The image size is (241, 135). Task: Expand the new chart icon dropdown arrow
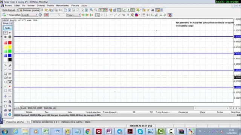(x=7, y=15)
